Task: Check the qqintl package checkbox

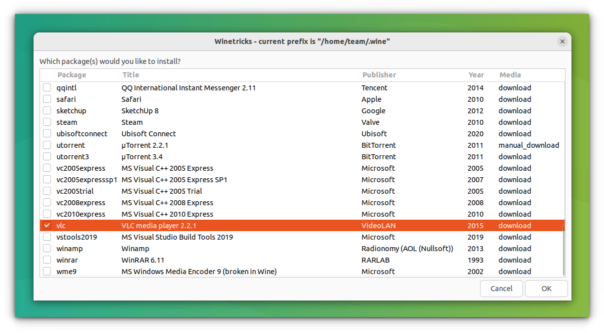Action: [47, 88]
